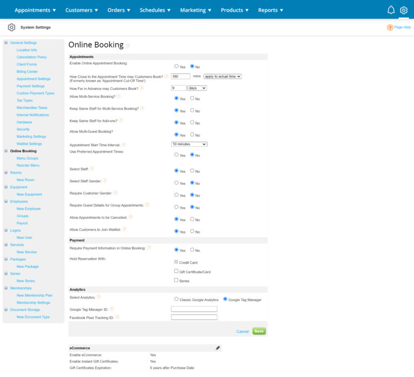Click the green Save button
The width and height of the screenshot is (414, 377).
[x=259, y=331]
